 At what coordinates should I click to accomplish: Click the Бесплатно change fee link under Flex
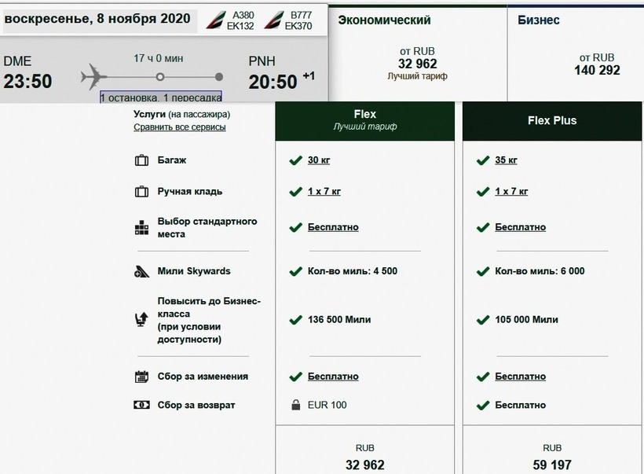point(332,377)
